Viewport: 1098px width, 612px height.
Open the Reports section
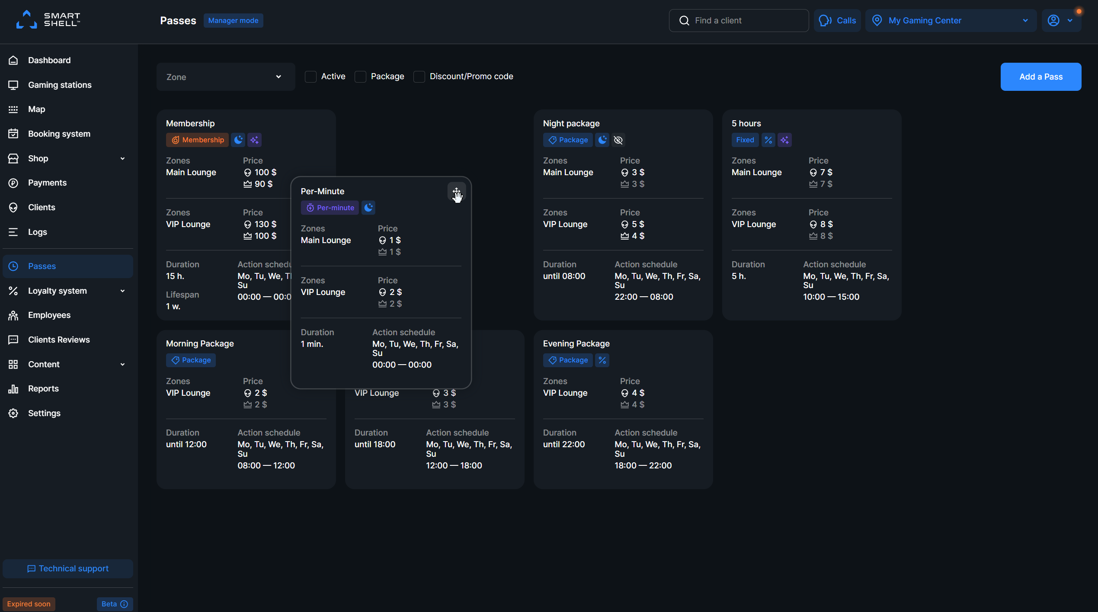point(43,388)
